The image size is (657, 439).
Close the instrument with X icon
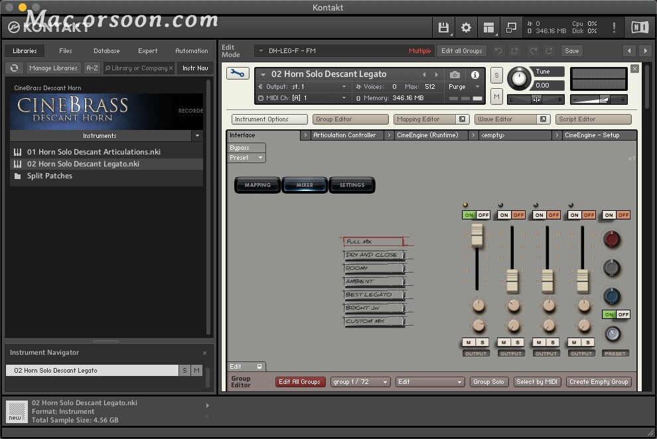(x=635, y=68)
